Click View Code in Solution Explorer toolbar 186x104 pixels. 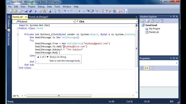158,21
